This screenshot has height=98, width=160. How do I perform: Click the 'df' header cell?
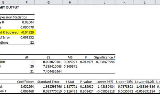27,57
